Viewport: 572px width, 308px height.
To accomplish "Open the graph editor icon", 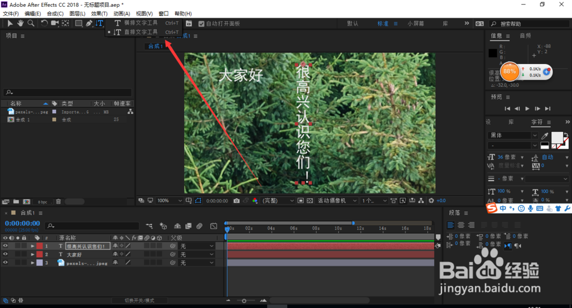I will 214,226.
